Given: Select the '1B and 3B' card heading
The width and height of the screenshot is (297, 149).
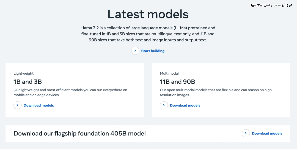Looking at the screenshot, I should tap(28, 82).
